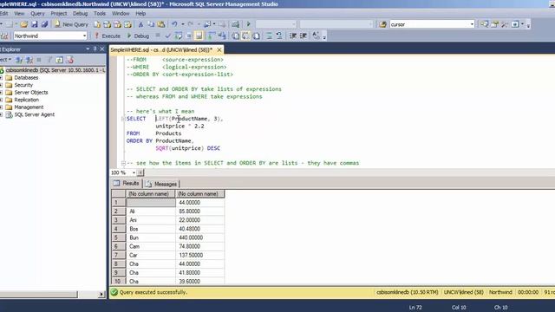
Task: Open the Object Explorer window position dropdown
Action: (88, 49)
